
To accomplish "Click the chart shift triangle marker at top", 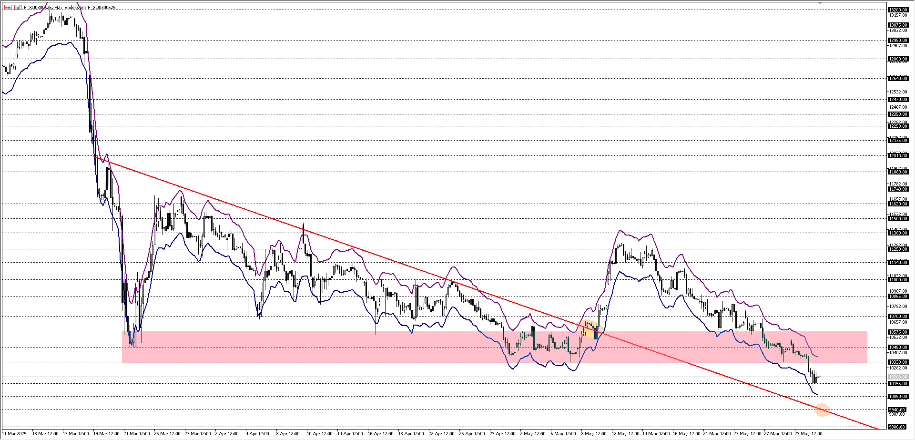I will [820, 3].
